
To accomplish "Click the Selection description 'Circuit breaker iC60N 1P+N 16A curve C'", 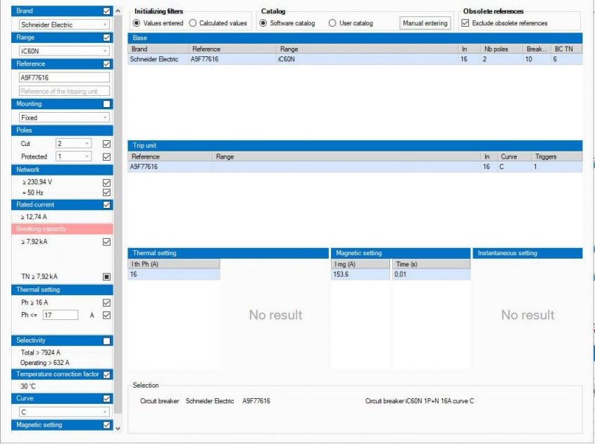I will click(x=419, y=401).
